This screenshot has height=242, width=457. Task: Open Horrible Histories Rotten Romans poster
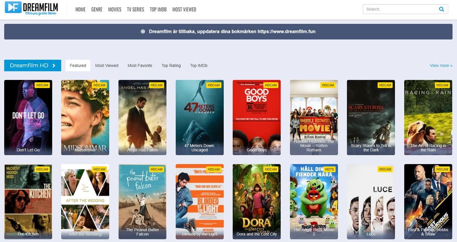click(x=314, y=118)
